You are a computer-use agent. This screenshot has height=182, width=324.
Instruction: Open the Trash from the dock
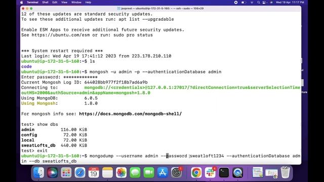pos(286,172)
